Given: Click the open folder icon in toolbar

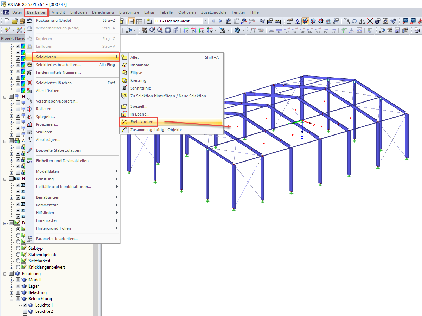Looking at the screenshot, I should [15, 21].
